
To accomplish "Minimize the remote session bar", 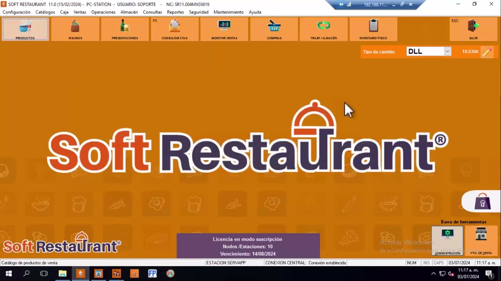I will [x=394, y=5].
